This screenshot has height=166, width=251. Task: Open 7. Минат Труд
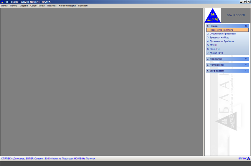click(x=215, y=53)
